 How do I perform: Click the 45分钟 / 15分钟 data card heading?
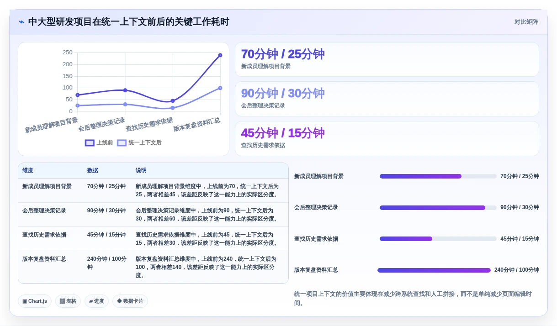point(283,133)
